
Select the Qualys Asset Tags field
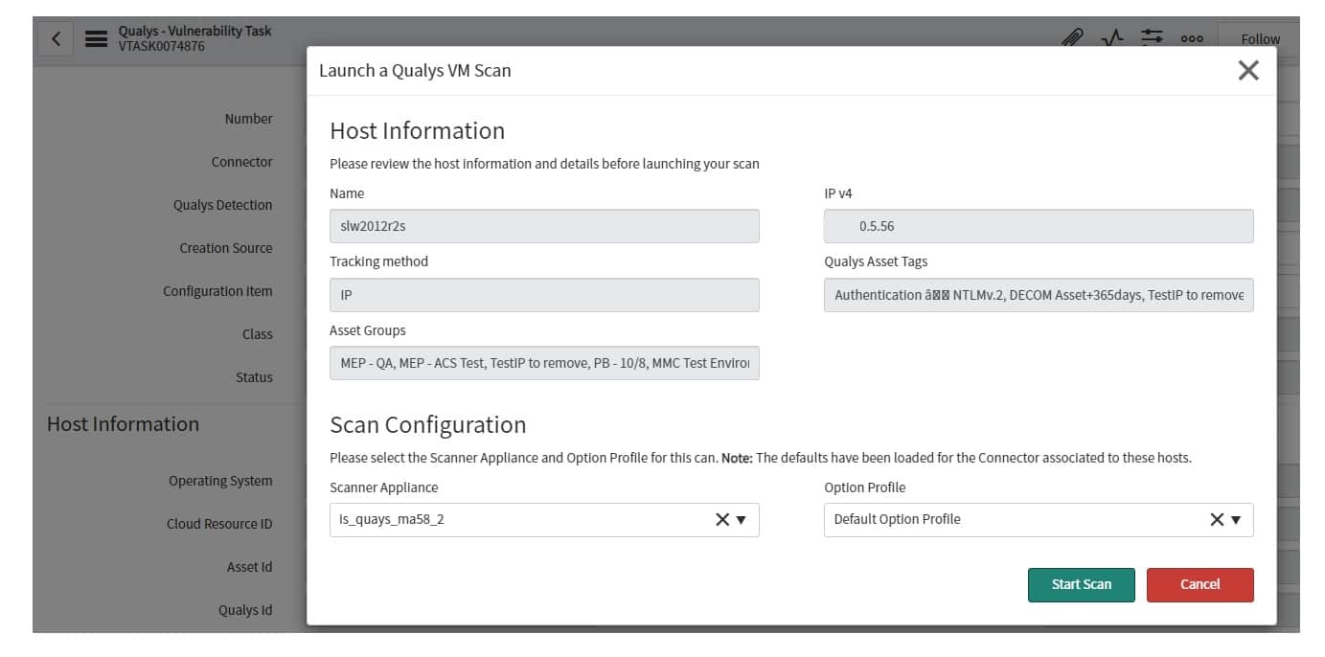[x=1039, y=295]
